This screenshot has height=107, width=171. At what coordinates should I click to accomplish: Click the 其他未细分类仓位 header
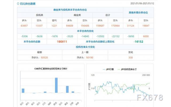click(x=138, y=13)
